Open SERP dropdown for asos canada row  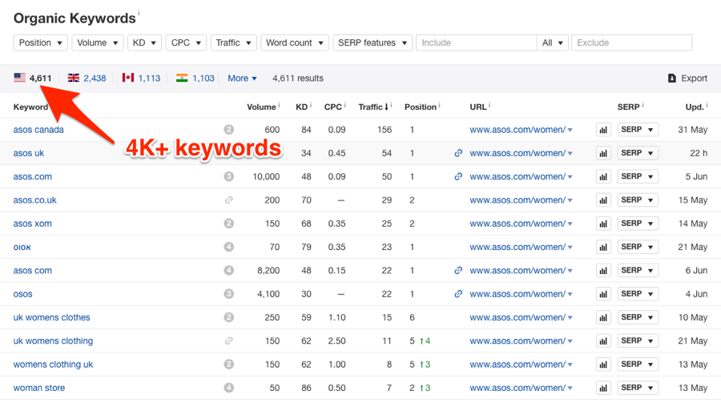coord(638,130)
